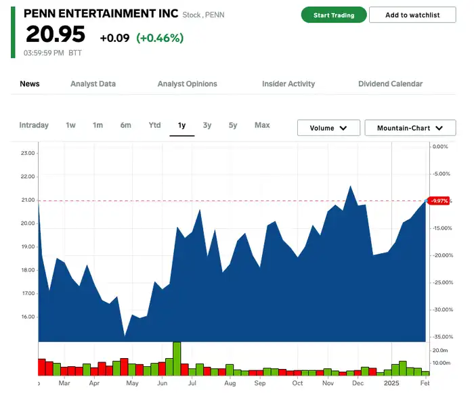Switch to 5y chart range
Image resolution: width=474 pixels, height=394 pixels.
[x=233, y=125]
